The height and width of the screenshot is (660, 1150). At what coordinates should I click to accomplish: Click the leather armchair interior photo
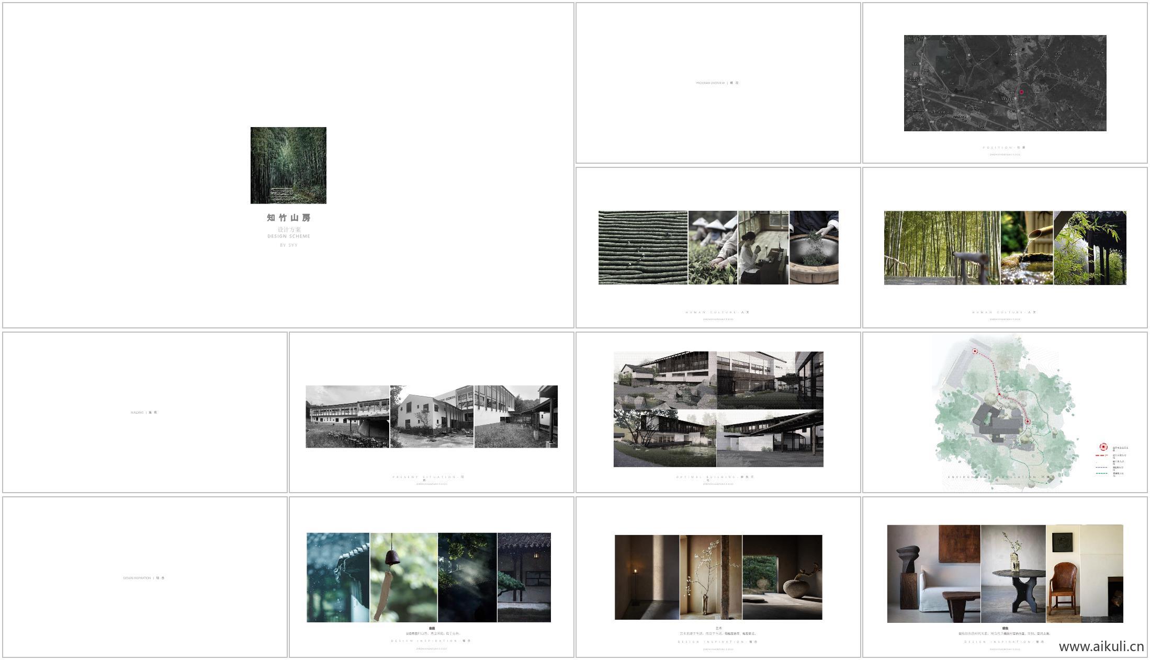(x=1084, y=574)
